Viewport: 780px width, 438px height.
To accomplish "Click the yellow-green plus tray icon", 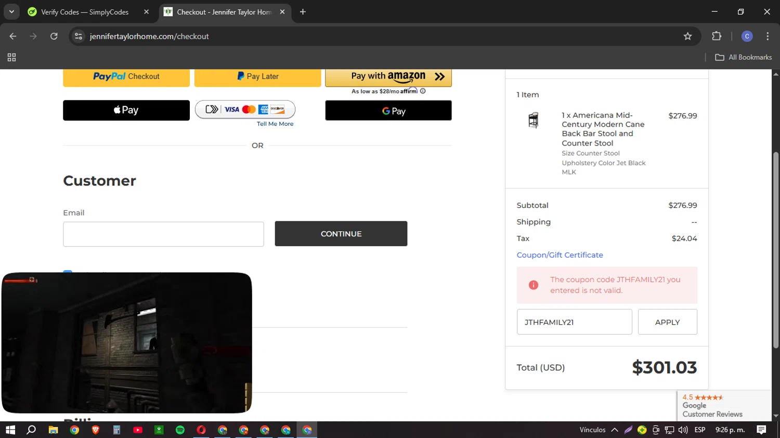I will (642, 430).
